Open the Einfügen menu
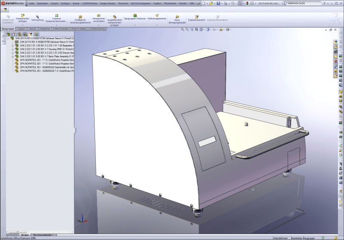The width and height of the screenshot is (344, 240). click(x=66, y=3)
